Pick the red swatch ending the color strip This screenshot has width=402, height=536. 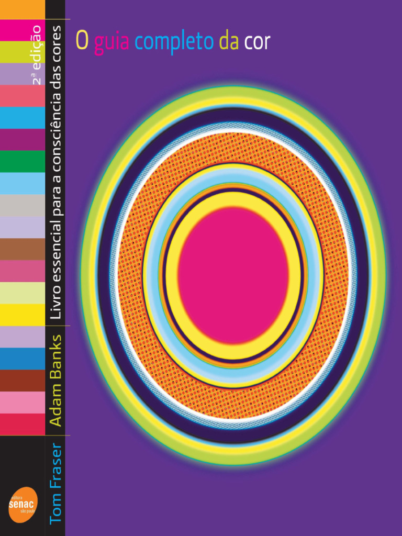click(x=23, y=424)
